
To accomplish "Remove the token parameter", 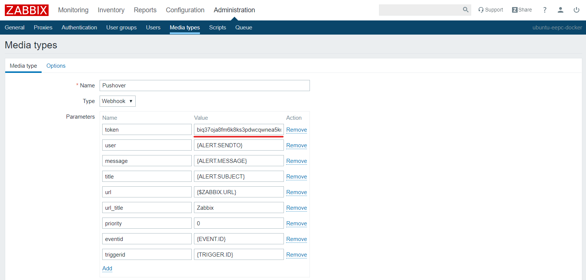I will (296, 130).
